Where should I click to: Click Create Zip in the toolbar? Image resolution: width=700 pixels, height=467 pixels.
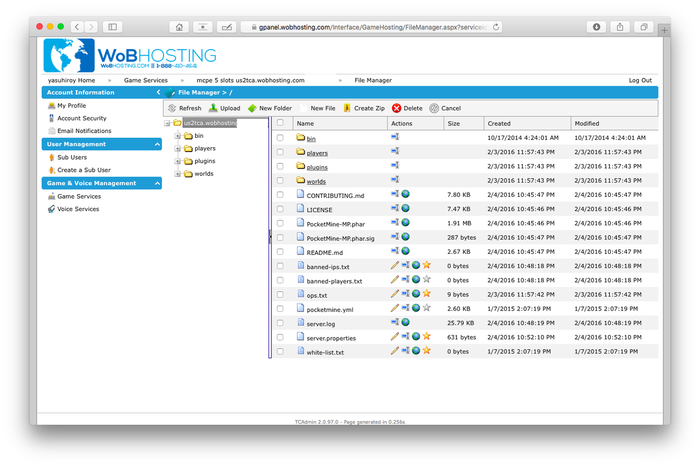tap(364, 108)
